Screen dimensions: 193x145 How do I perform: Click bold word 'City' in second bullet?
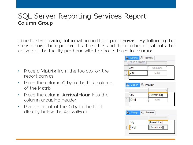click(67, 83)
